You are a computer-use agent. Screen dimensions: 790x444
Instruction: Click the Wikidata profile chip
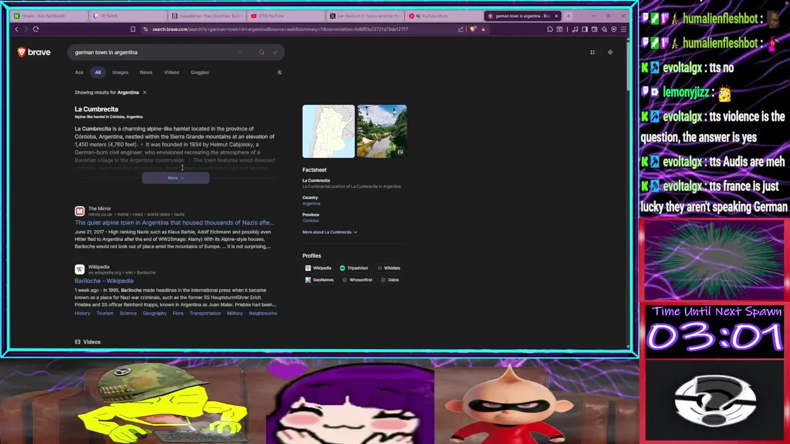pyautogui.click(x=389, y=268)
